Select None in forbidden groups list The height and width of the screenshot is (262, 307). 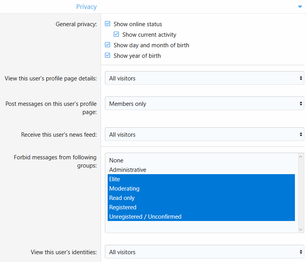pyautogui.click(x=116, y=160)
